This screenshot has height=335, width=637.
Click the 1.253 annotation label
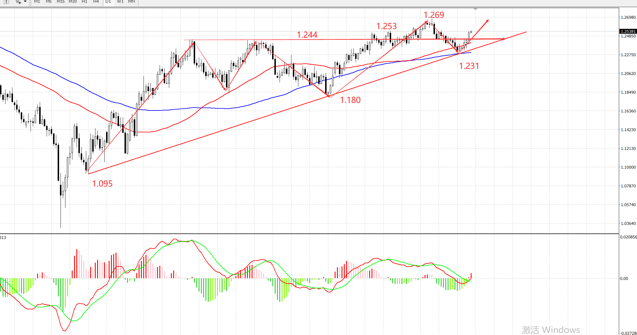(387, 26)
